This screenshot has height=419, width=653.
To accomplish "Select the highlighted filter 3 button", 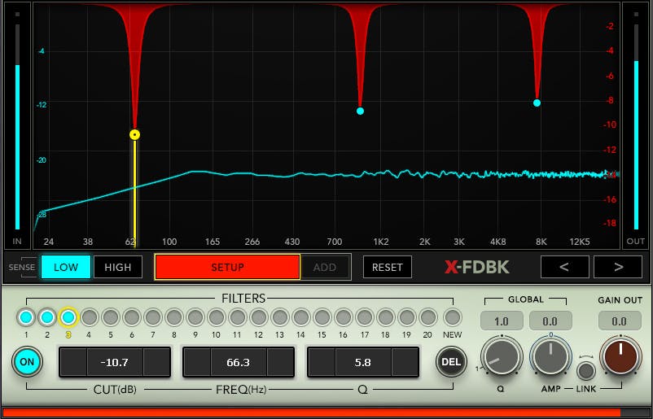I will 68,317.
